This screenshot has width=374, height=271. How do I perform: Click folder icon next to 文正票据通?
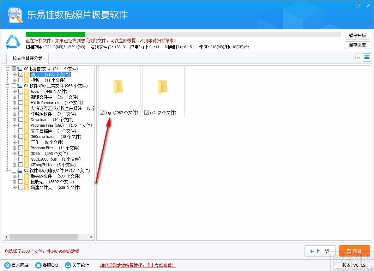pyautogui.click(x=26, y=131)
